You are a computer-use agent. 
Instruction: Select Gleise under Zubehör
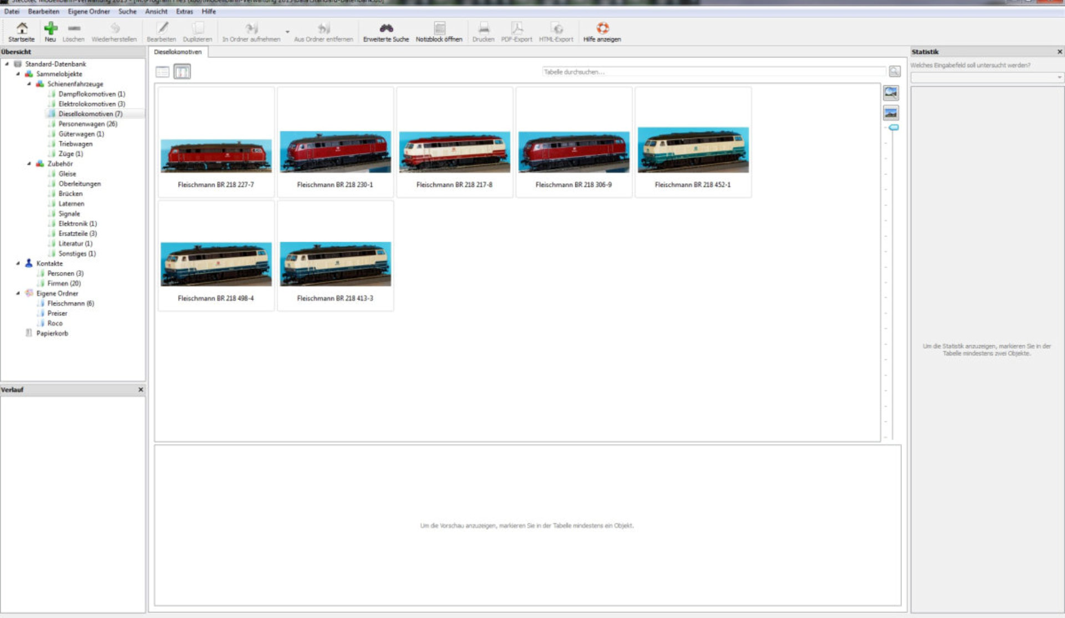[67, 173]
